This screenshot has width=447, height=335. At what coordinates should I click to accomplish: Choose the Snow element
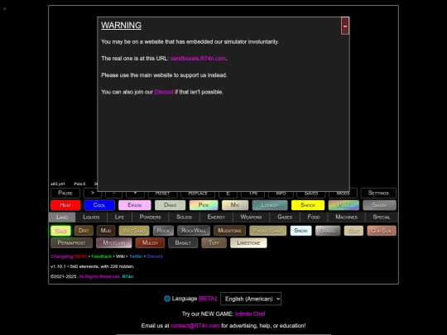coord(301,231)
